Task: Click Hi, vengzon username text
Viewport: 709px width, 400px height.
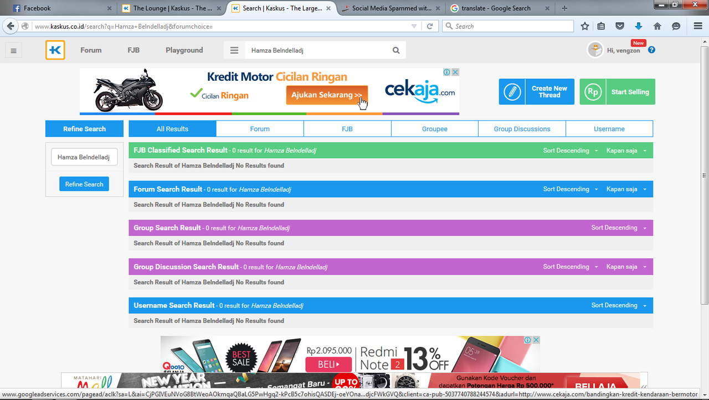Action: [623, 50]
